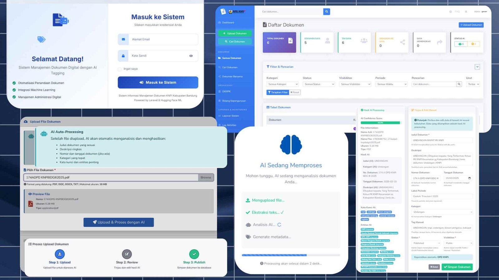Go to Dokumen Bersama sidebar item
This screenshot has width=499, height=280.
tap(232, 77)
